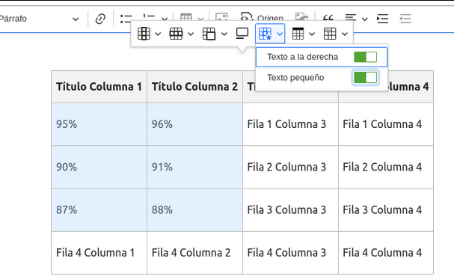Viewport: 454px width, 279px height.
Task: Click the cell styles star icon
Action: (x=266, y=34)
